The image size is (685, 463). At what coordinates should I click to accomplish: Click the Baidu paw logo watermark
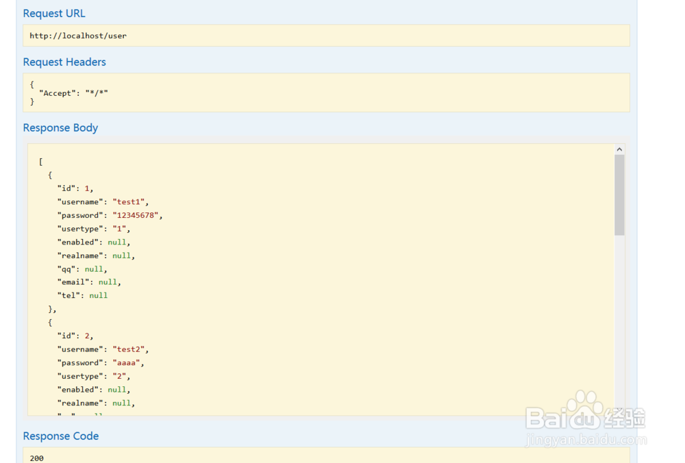click(585, 409)
